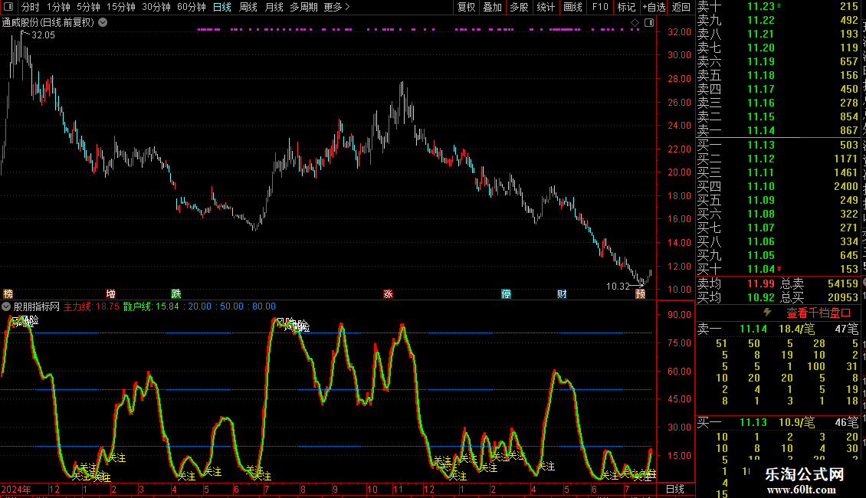Switch to the 30分钟 period

click(x=156, y=7)
